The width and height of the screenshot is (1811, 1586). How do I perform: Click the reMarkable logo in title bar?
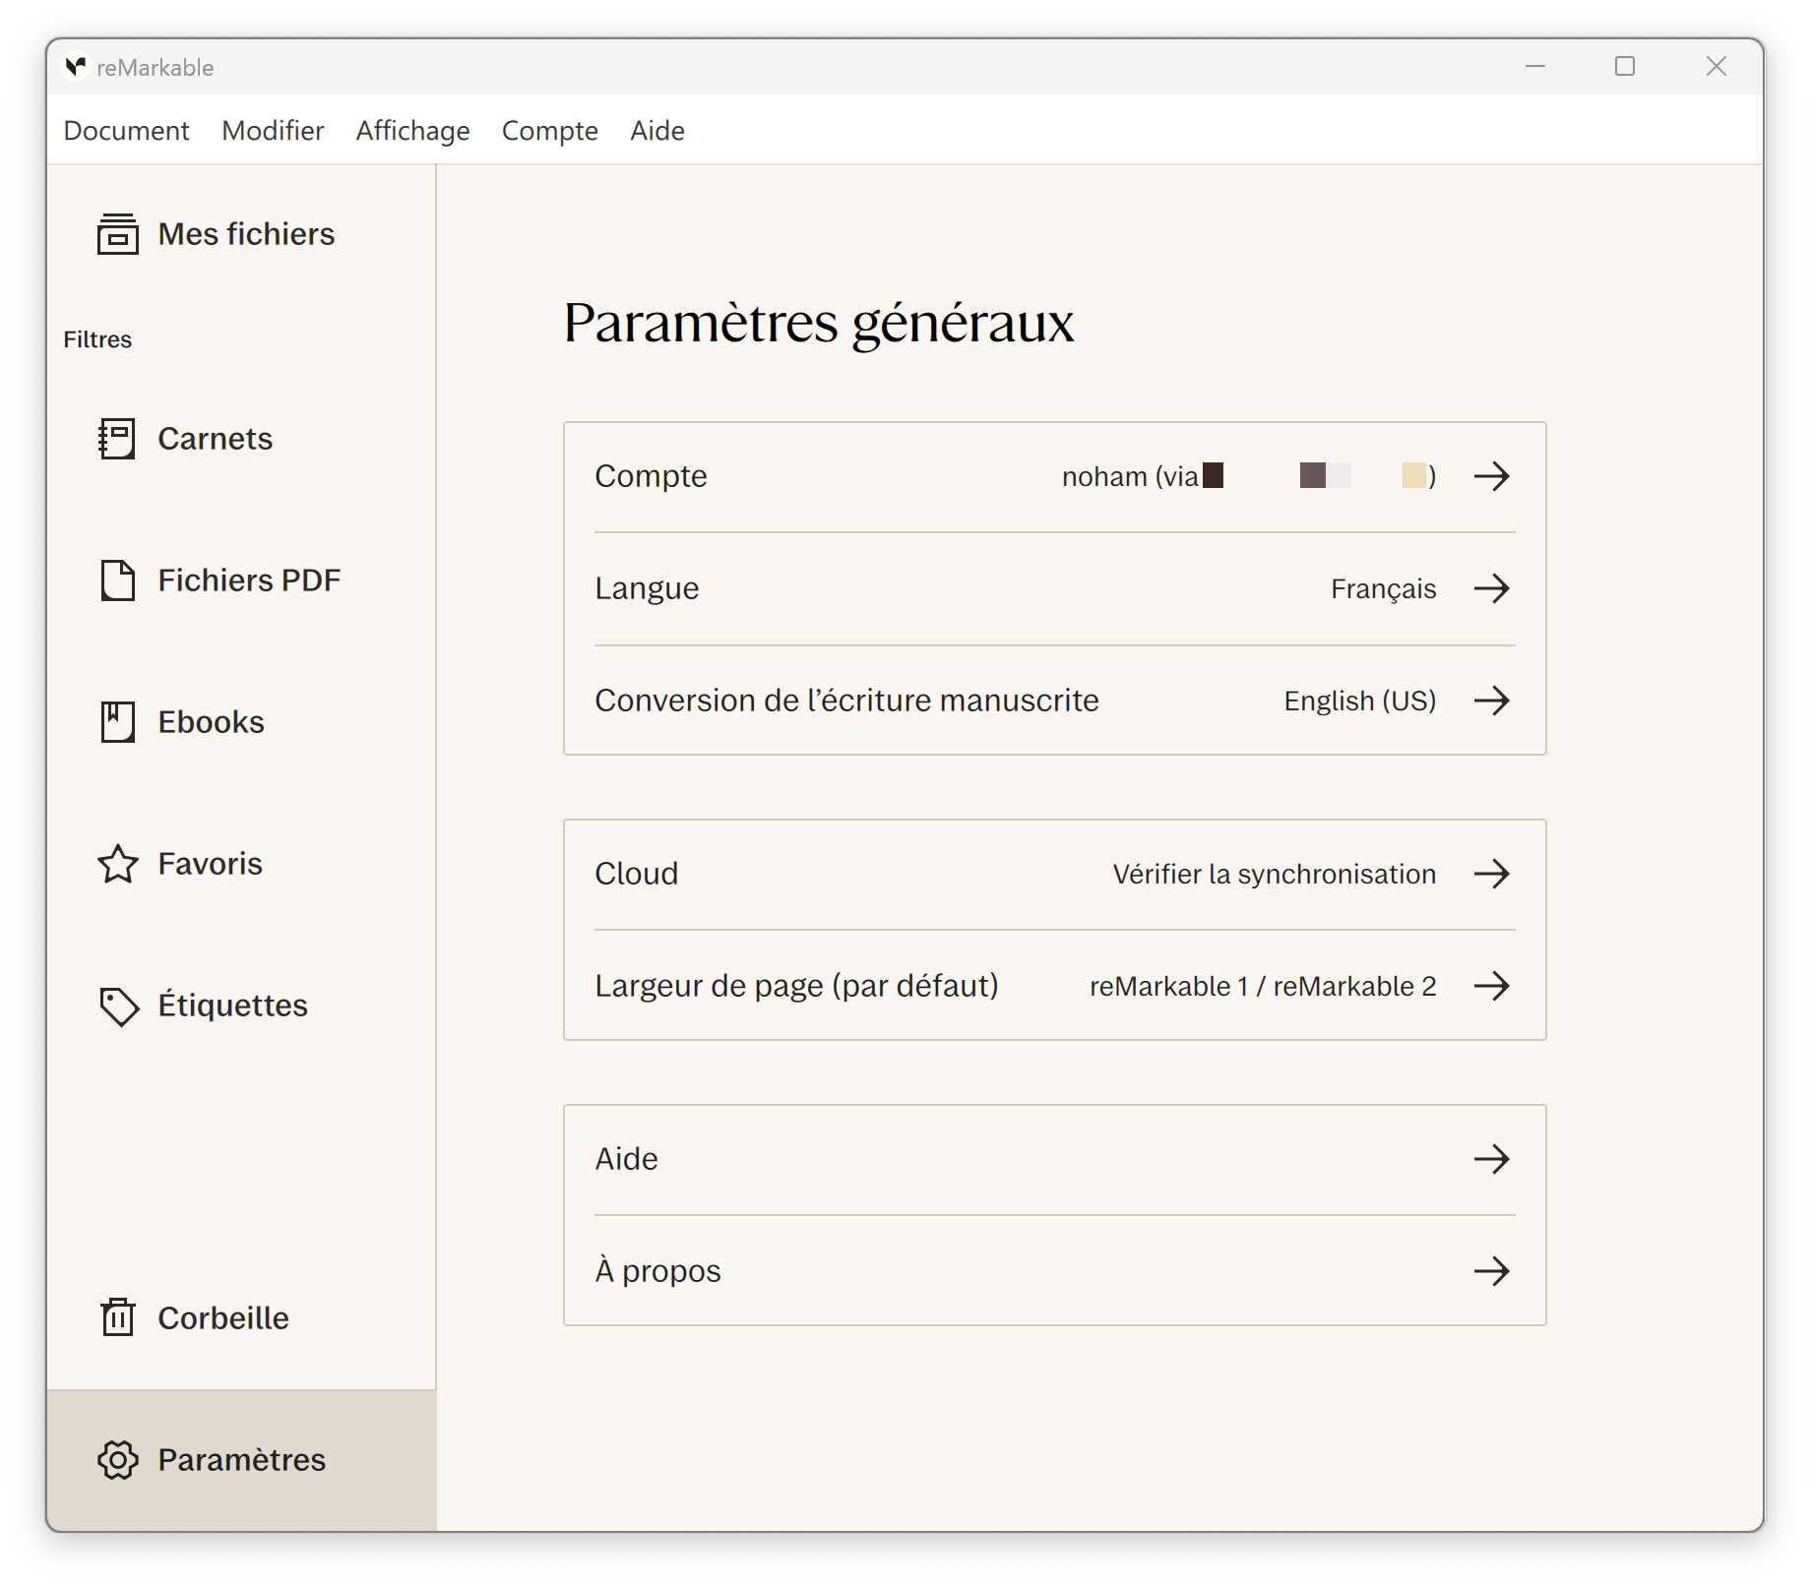pyautogui.click(x=76, y=67)
